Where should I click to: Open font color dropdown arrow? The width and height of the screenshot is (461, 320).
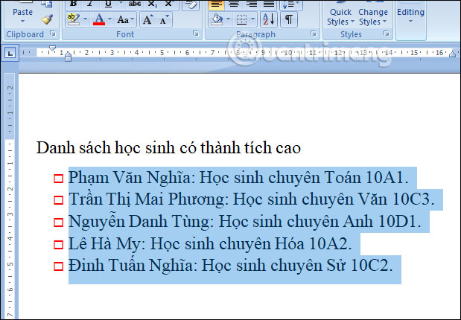(x=110, y=19)
